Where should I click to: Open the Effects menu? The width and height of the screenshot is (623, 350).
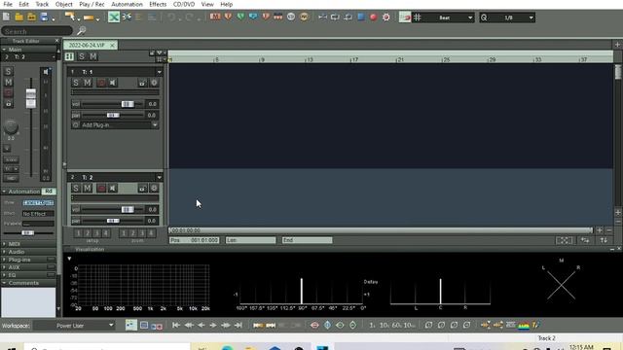tap(158, 4)
